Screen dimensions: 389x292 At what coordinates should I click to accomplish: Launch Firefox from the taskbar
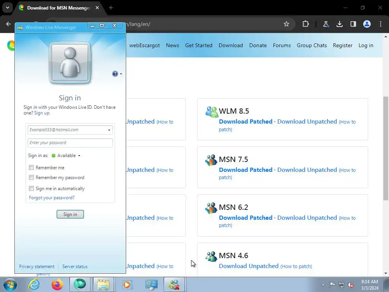(57, 284)
